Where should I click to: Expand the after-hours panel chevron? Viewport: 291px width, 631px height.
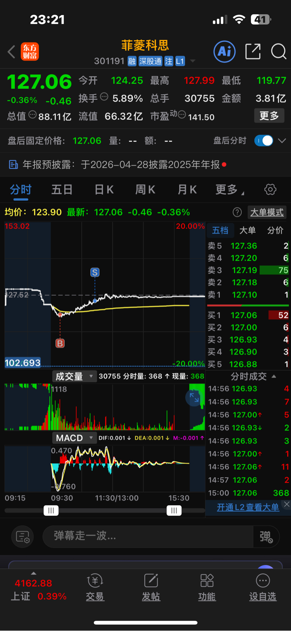[x=282, y=140]
